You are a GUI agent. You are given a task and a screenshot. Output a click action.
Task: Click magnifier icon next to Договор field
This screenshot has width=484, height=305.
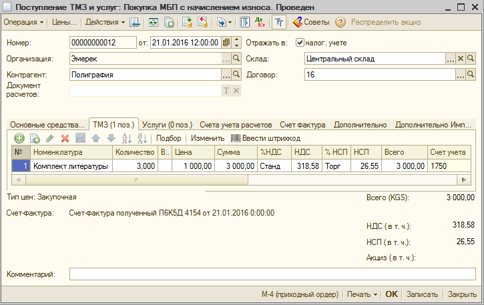(x=471, y=75)
